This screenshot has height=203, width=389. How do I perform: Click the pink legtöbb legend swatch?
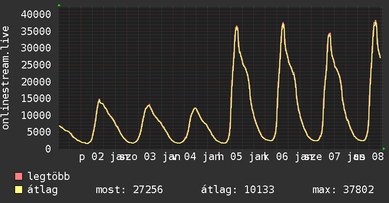pos(18,176)
